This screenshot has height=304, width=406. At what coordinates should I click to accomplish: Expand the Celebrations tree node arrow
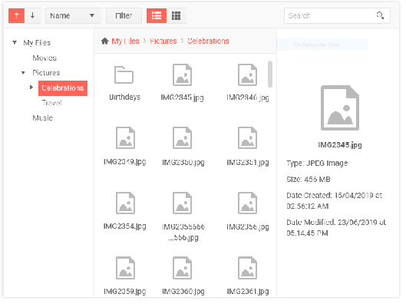coord(31,88)
